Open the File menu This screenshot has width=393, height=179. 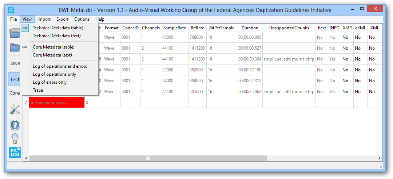(13, 19)
